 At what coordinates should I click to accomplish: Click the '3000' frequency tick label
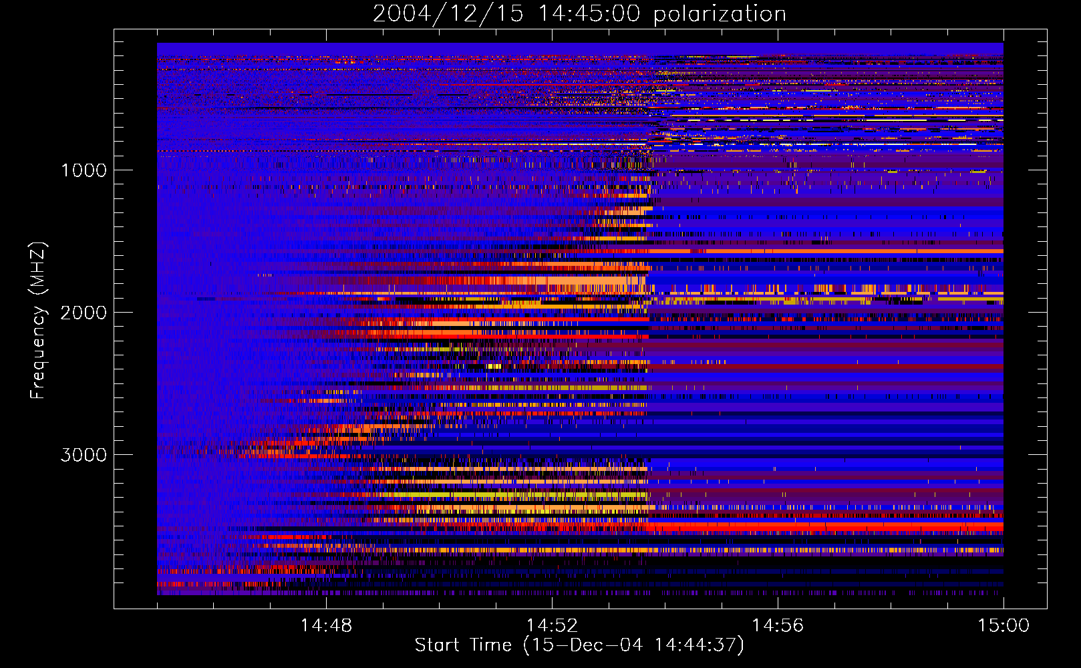click(x=84, y=455)
